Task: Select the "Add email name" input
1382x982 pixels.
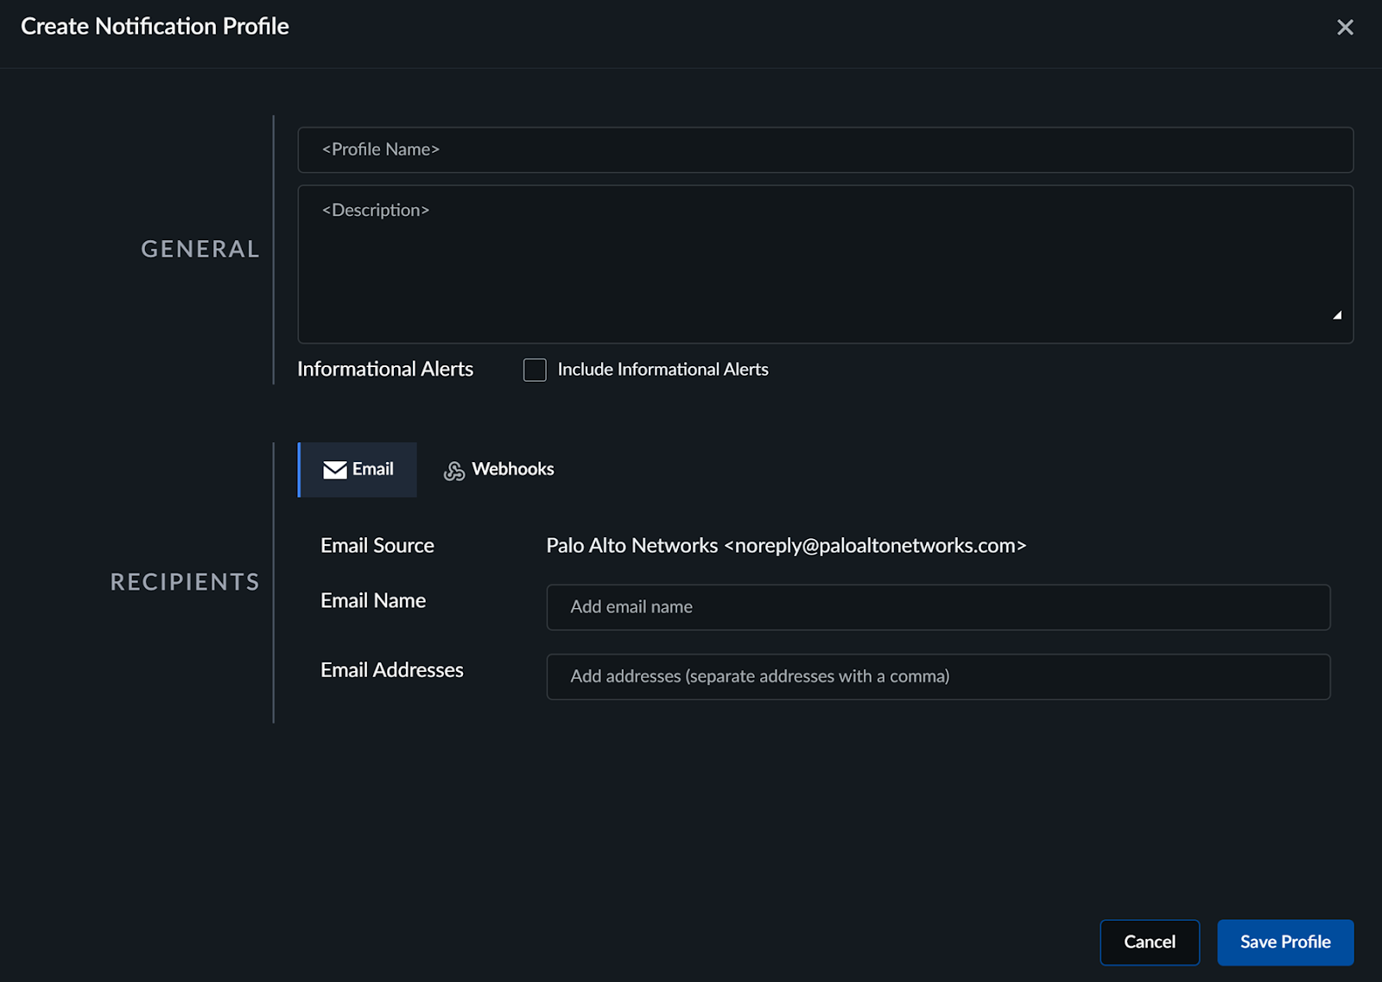Action: coord(938,607)
